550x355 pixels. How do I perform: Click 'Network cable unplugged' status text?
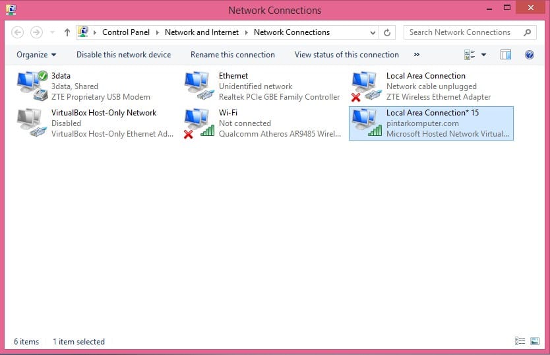431,86
